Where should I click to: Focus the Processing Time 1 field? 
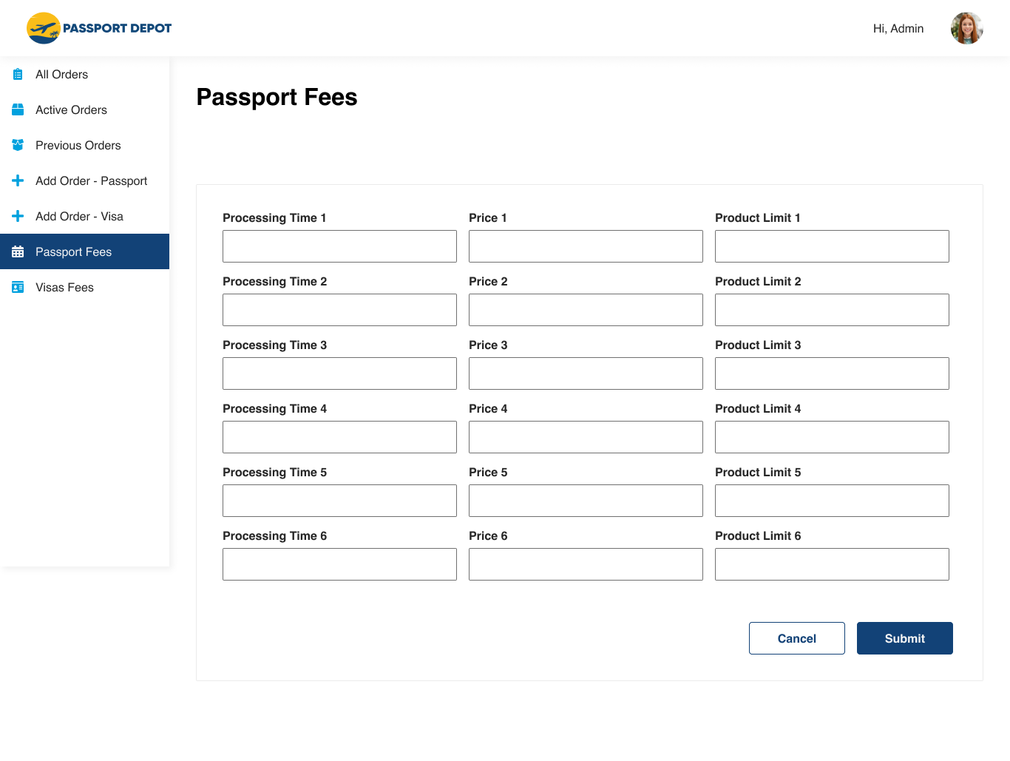point(339,246)
